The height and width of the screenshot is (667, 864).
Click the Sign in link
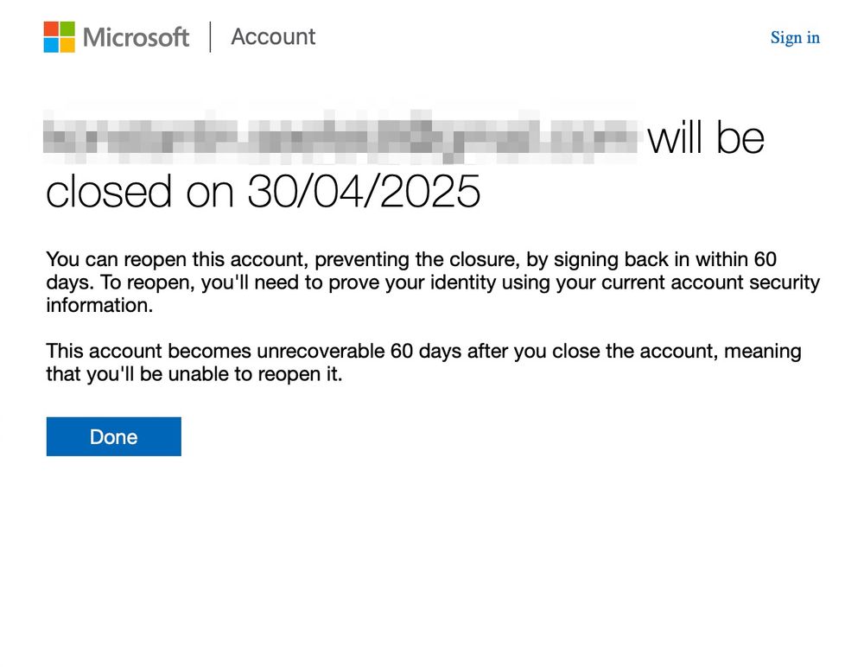tap(794, 37)
